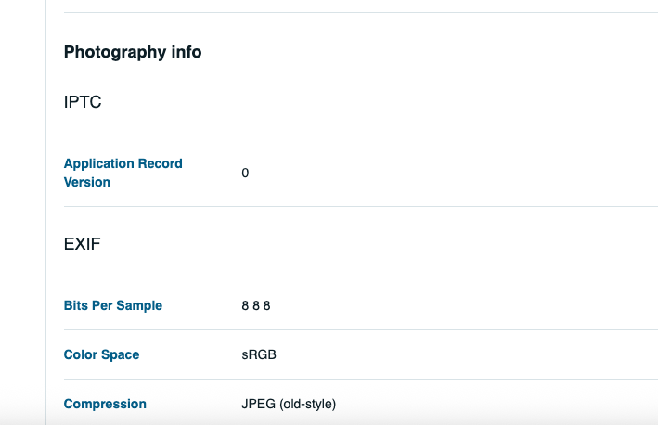Click the word Version under Application Record
This screenshot has width=658, height=425.
click(x=87, y=182)
